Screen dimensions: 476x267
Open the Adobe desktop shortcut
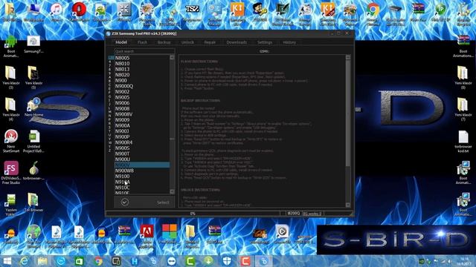coord(147,236)
